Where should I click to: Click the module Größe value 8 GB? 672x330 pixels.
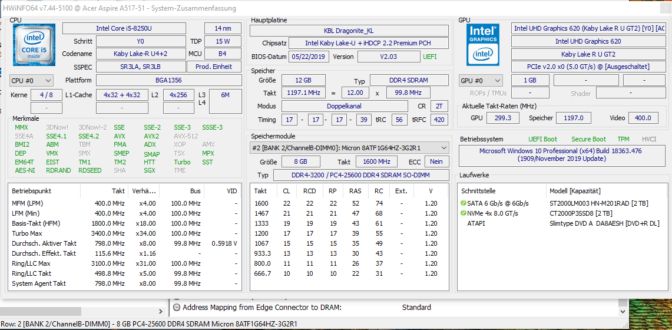(x=301, y=161)
